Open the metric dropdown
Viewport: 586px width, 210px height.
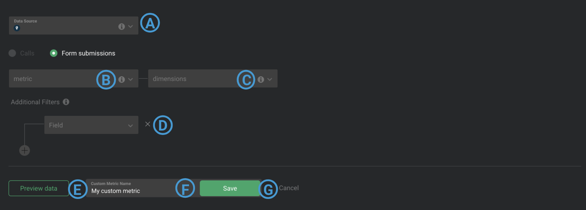click(x=57, y=79)
